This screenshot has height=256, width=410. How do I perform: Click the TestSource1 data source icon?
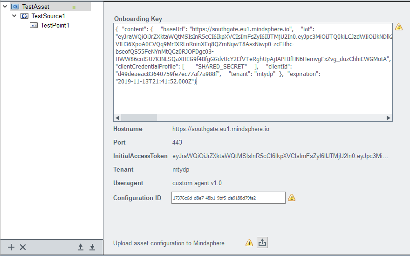25,16
